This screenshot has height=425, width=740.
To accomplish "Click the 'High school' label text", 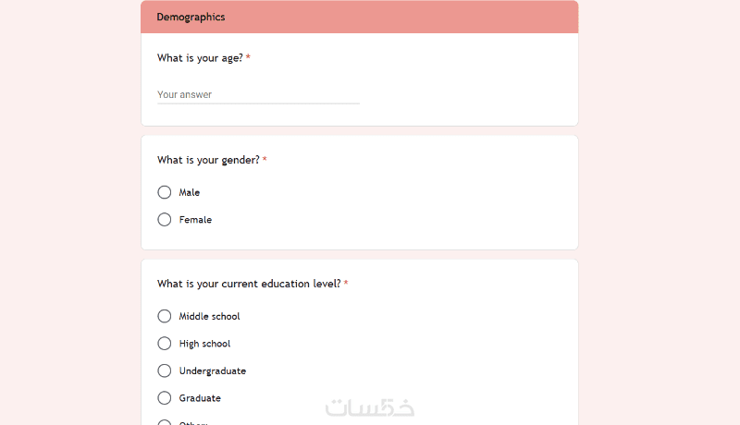I will tap(204, 344).
